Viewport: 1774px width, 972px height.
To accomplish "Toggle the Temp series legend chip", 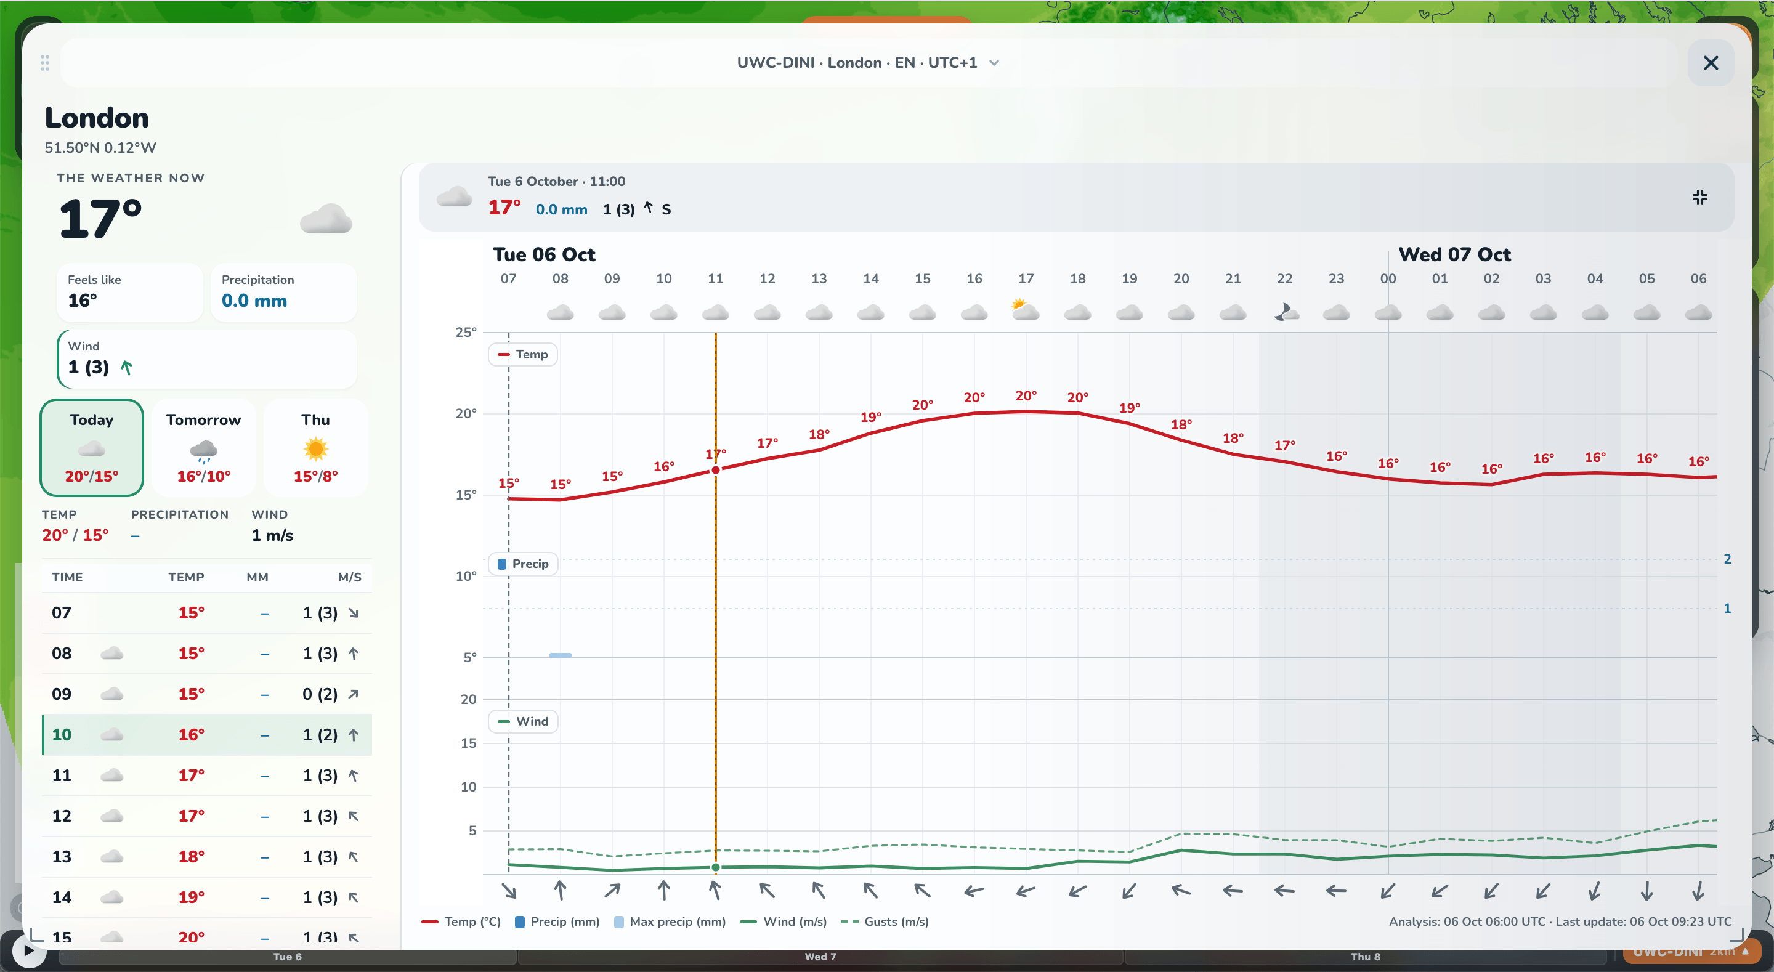I will pyautogui.click(x=523, y=354).
